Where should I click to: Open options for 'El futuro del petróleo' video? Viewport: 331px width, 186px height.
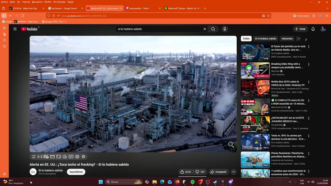point(309,47)
